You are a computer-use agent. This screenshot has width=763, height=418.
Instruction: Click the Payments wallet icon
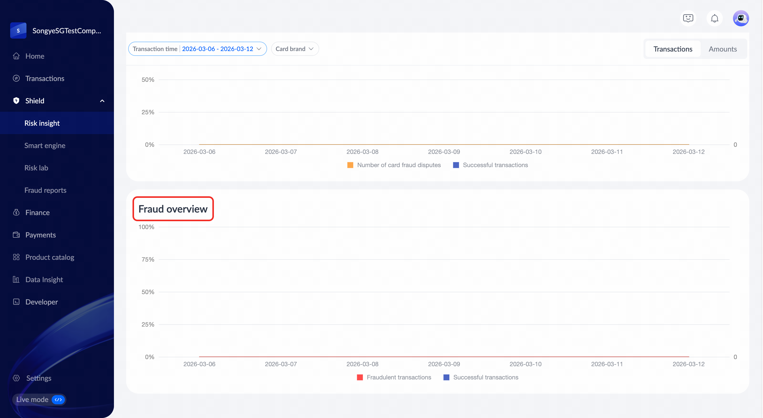coord(16,235)
